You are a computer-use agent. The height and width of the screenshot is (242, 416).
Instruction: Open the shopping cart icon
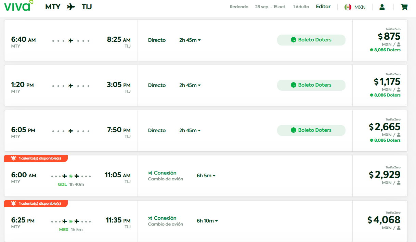click(404, 7)
